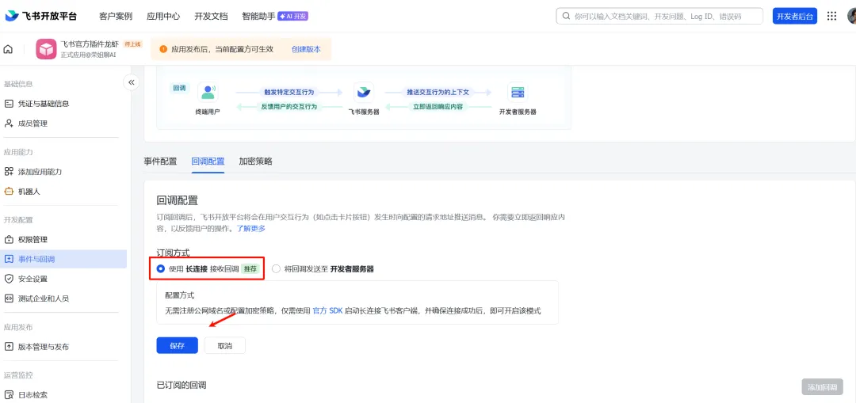
Task: Click the 开发者后台 button
Action: point(795,17)
